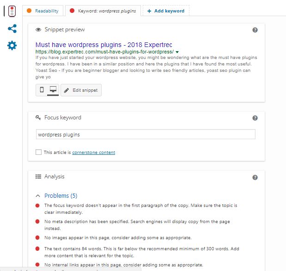Click the orange Readability score bullet

[29, 11]
